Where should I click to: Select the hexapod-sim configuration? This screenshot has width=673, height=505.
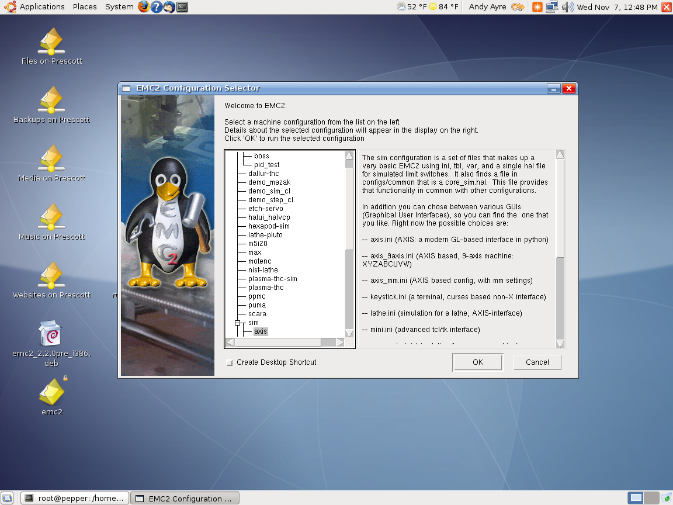click(x=269, y=226)
